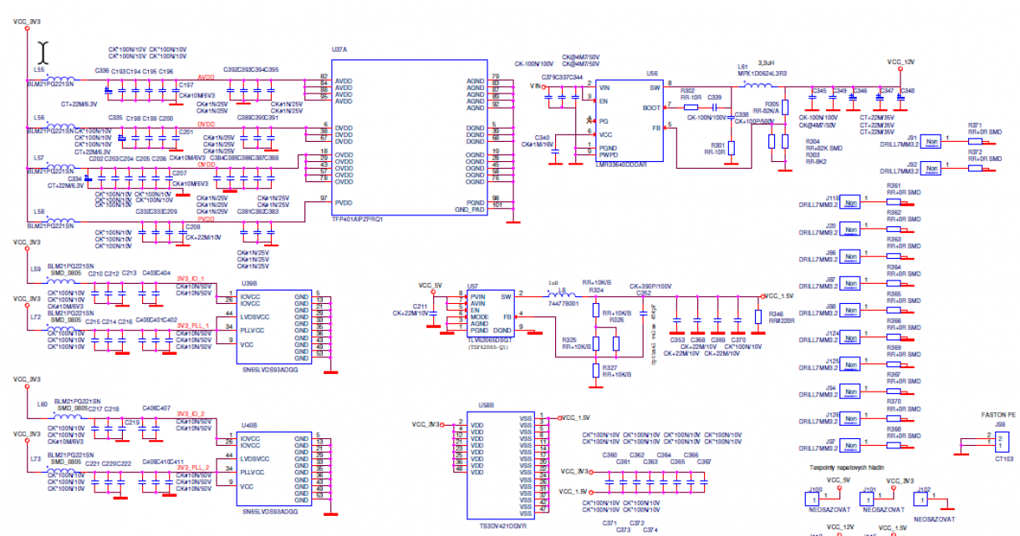The width and height of the screenshot is (1020, 536).
Task: Click the VCC_12V power net label
Action: [901, 62]
